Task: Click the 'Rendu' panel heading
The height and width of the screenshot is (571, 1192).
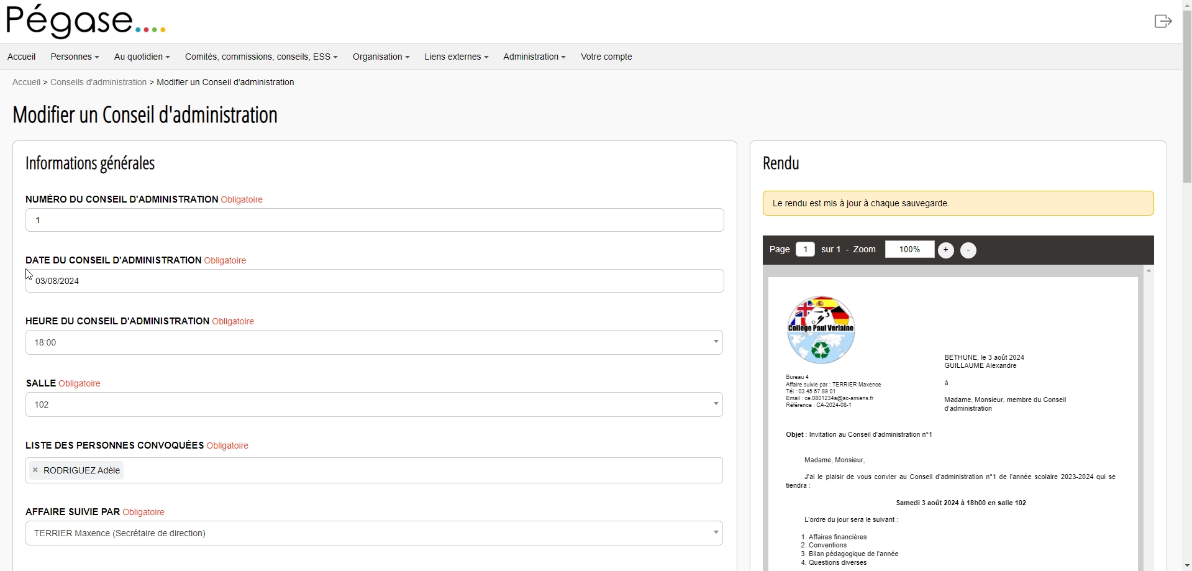Action: tap(781, 163)
